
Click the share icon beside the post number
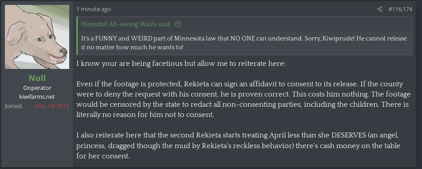tap(380, 9)
